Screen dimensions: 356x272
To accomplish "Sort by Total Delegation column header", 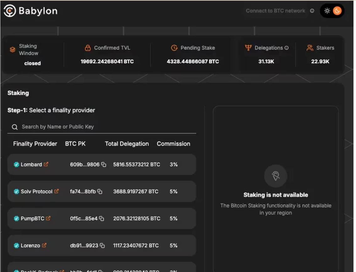I will (x=127, y=144).
